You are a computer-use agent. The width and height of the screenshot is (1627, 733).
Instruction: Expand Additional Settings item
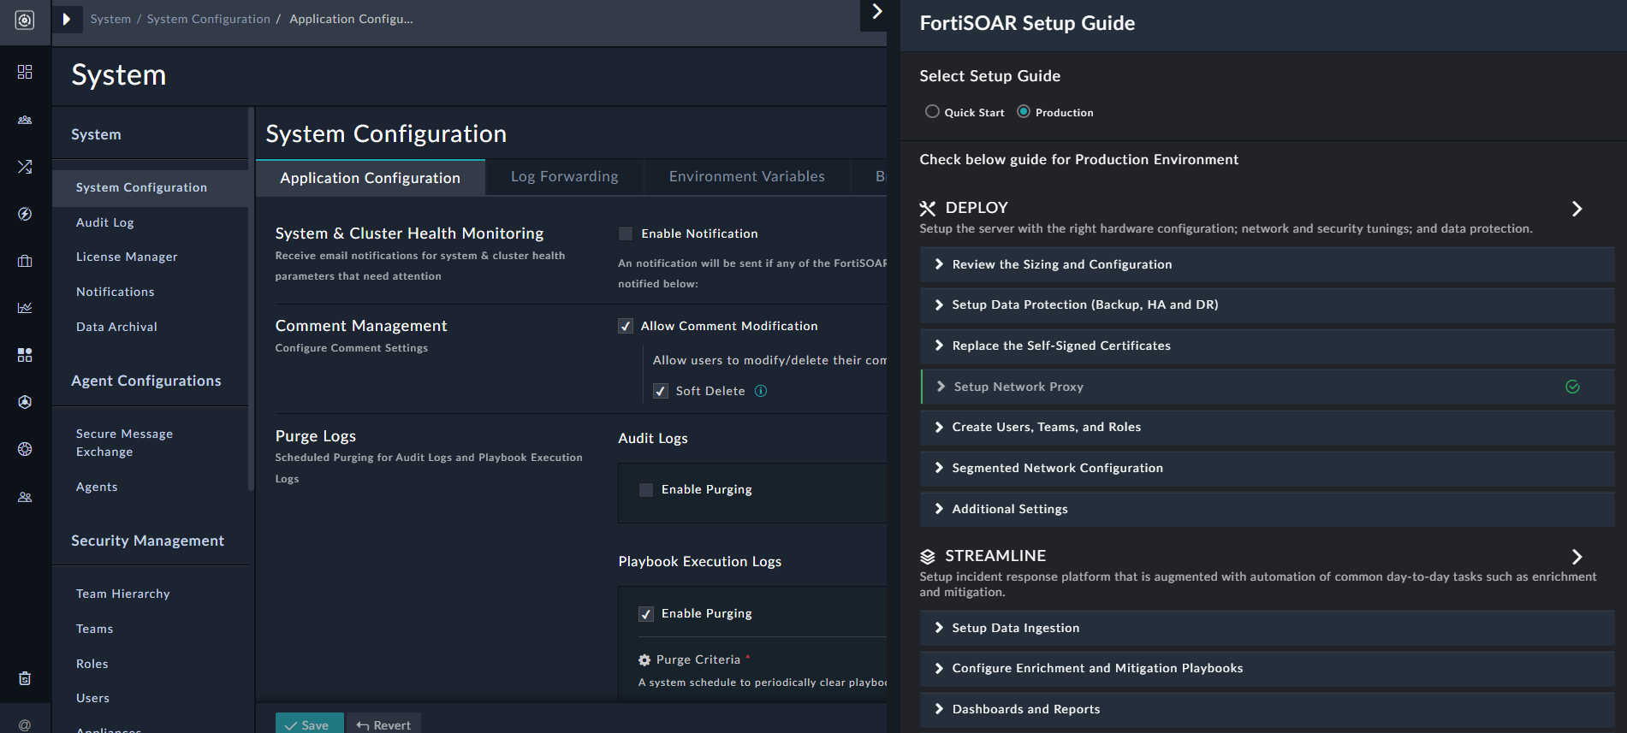1267,509
